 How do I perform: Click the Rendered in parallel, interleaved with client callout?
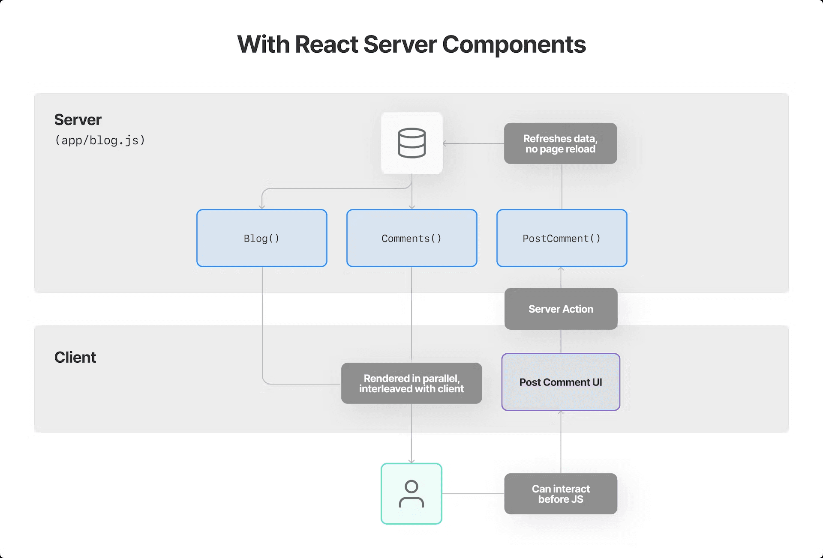pyautogui.click(x=411, y=383)
